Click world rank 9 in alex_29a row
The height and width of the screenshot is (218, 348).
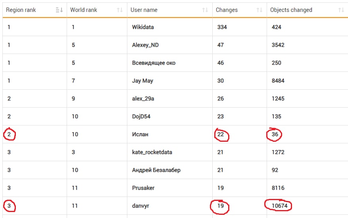tap(73, 98)
